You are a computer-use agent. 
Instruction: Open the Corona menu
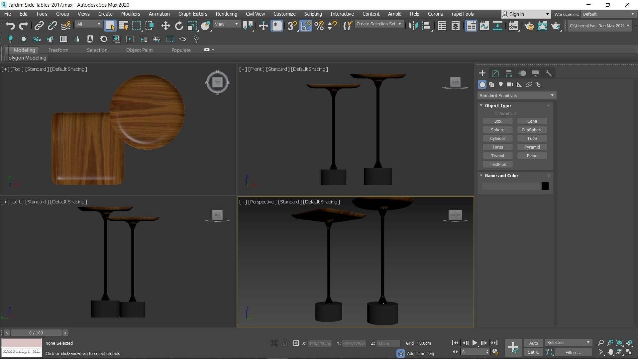click(x=435, y=14)
